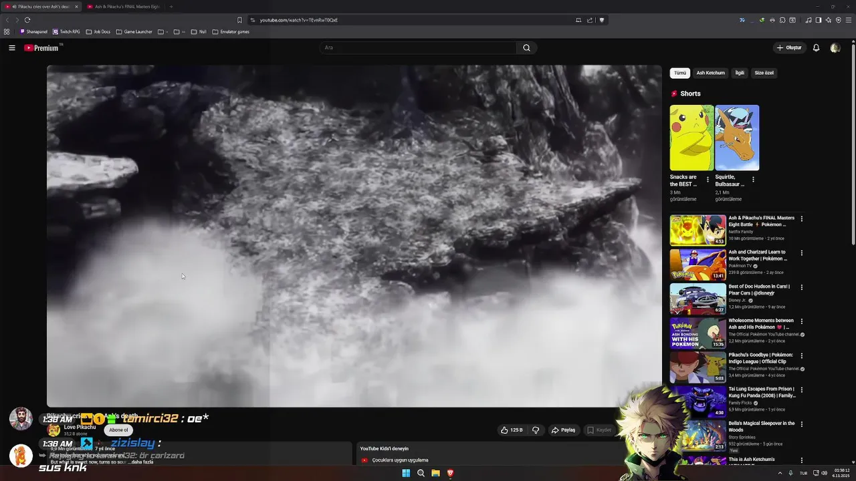Screen dimensions: 856x481
Task: Close the Pikachu cries over Ash's tab
Action: click(76, 7)
